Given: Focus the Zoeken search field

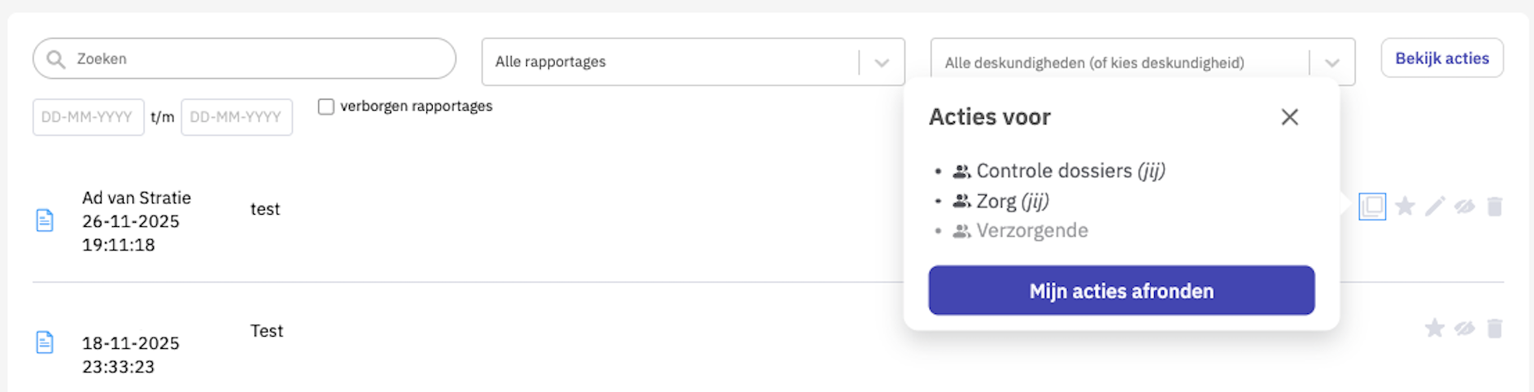Looking at the screenshot, I should coord(252,59).
